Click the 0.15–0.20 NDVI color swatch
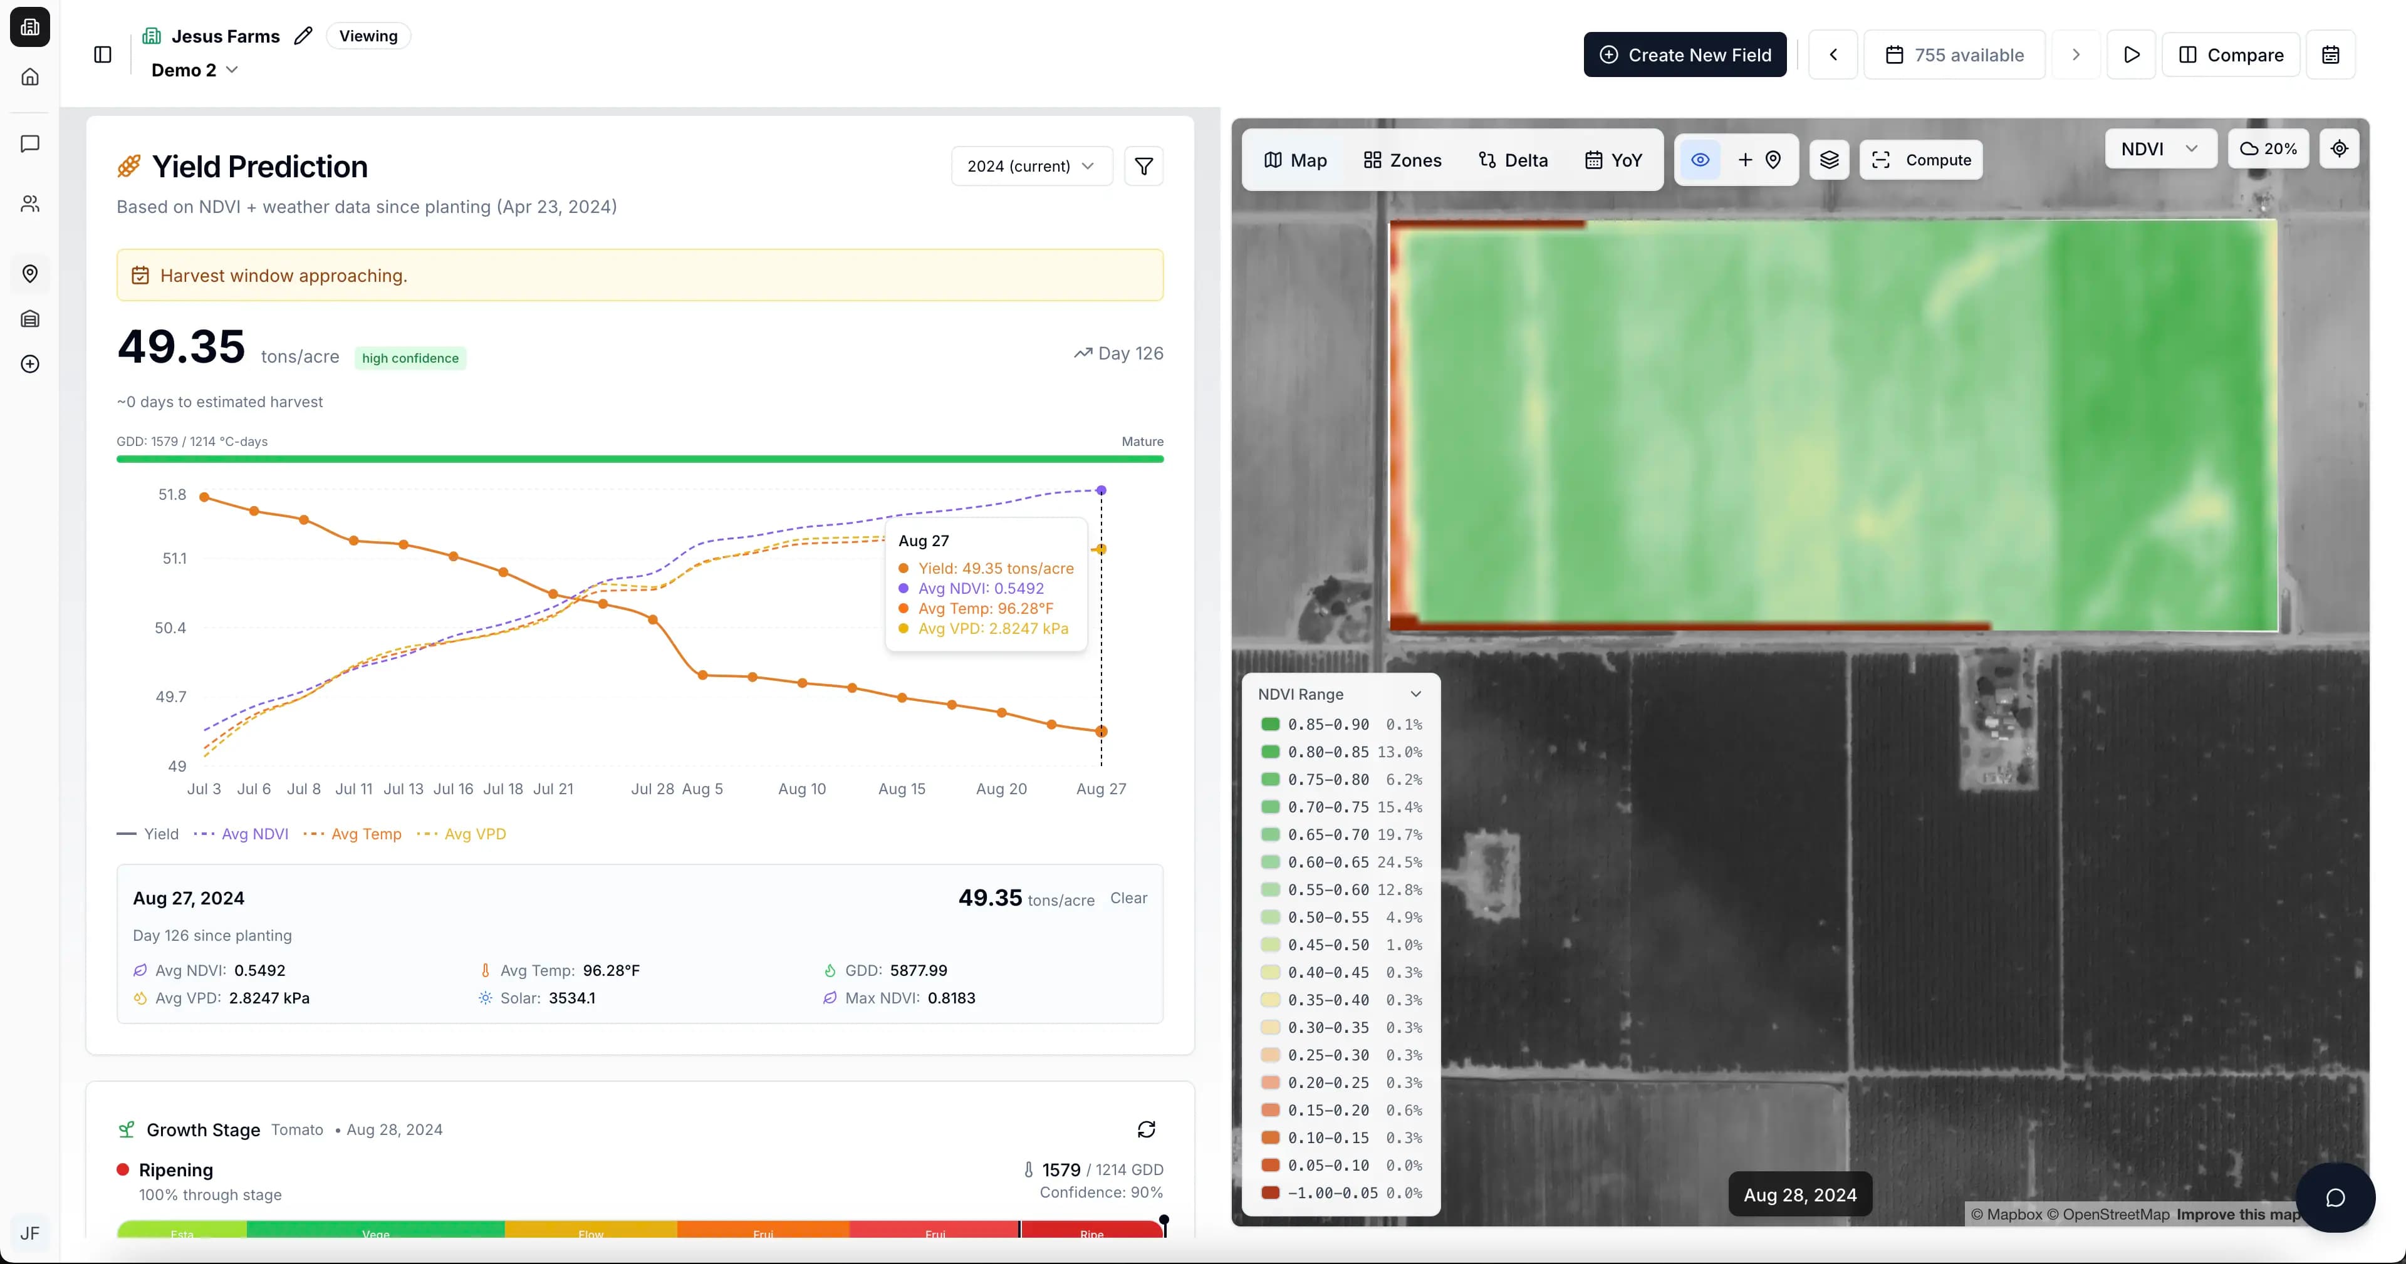 click(1270, 1110)
